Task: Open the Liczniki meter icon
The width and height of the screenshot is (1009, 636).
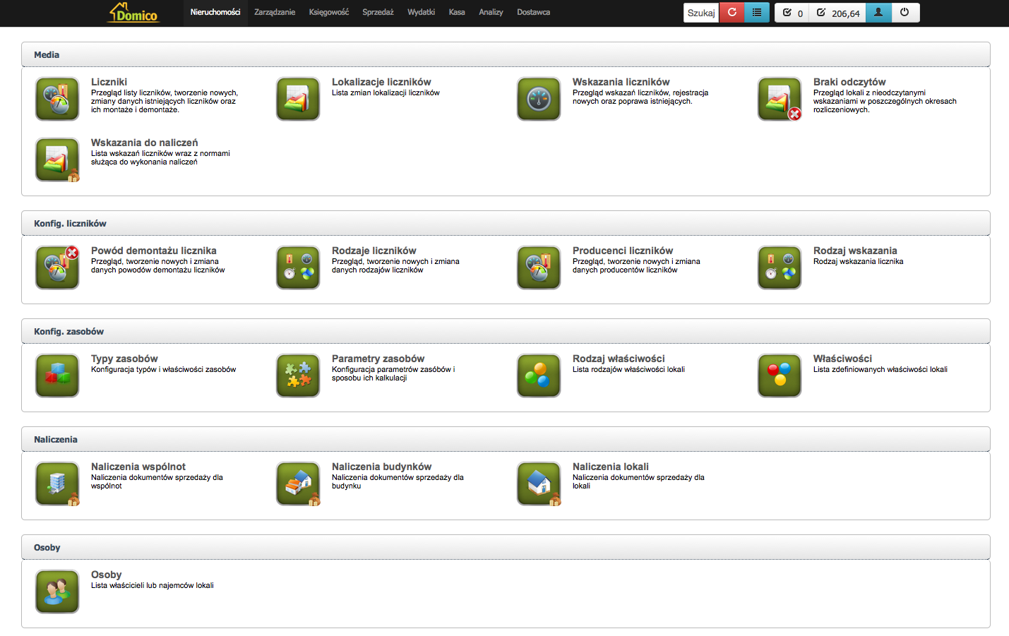Action: click(57, 99)
